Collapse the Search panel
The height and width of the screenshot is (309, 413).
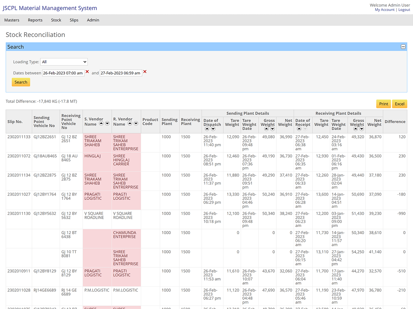[x=403, y=46]
